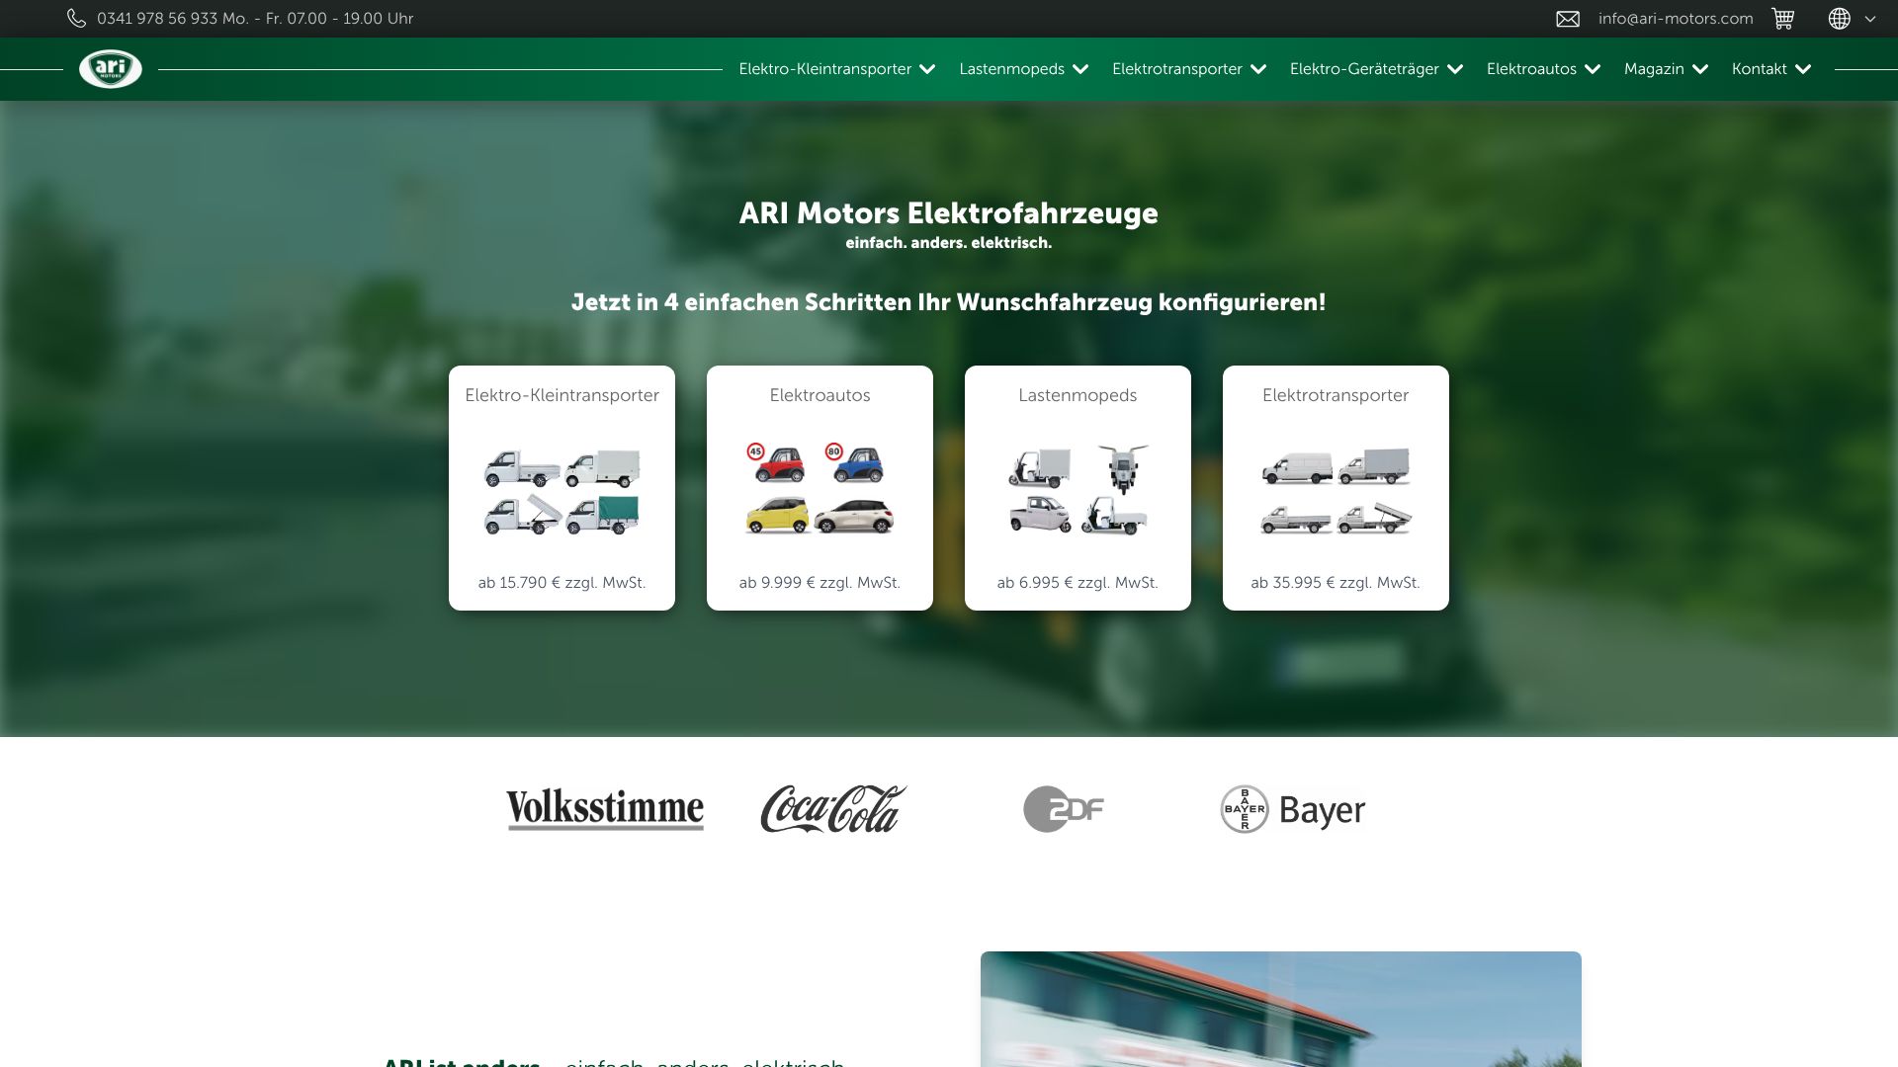1898x1067 pixels.
Task: Click the envelope email icon
Action: coord(1568,19)
